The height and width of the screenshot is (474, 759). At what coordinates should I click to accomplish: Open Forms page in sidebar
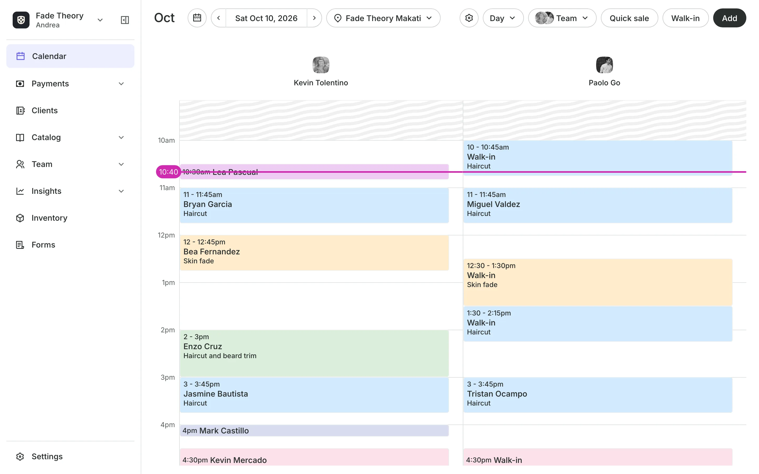pos(70,245)
